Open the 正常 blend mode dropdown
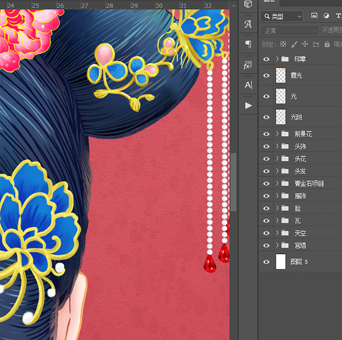Viewport: 342px width, 340px height. (289, 31)
